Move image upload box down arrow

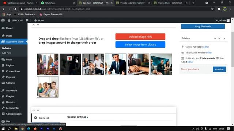coord(38,25)
